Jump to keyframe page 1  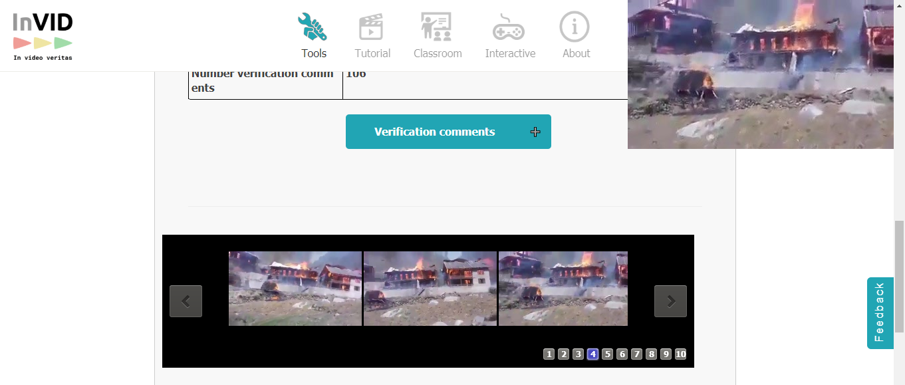(549, 354)
